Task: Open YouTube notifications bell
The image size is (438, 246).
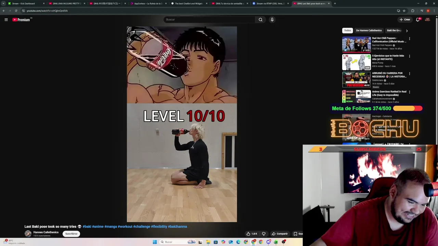Action: pos(418,19)
